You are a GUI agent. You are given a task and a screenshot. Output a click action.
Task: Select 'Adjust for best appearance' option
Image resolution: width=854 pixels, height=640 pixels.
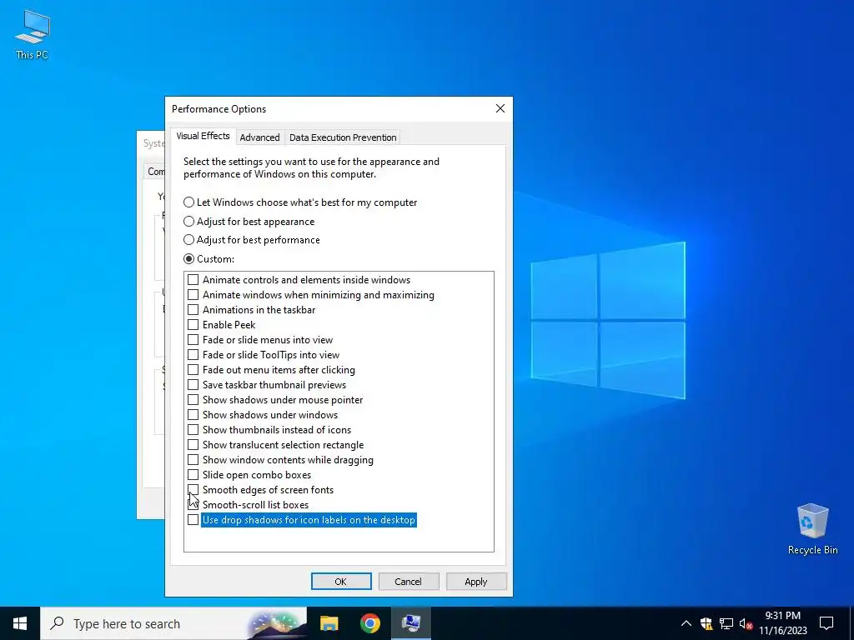[x=188, y=222]
